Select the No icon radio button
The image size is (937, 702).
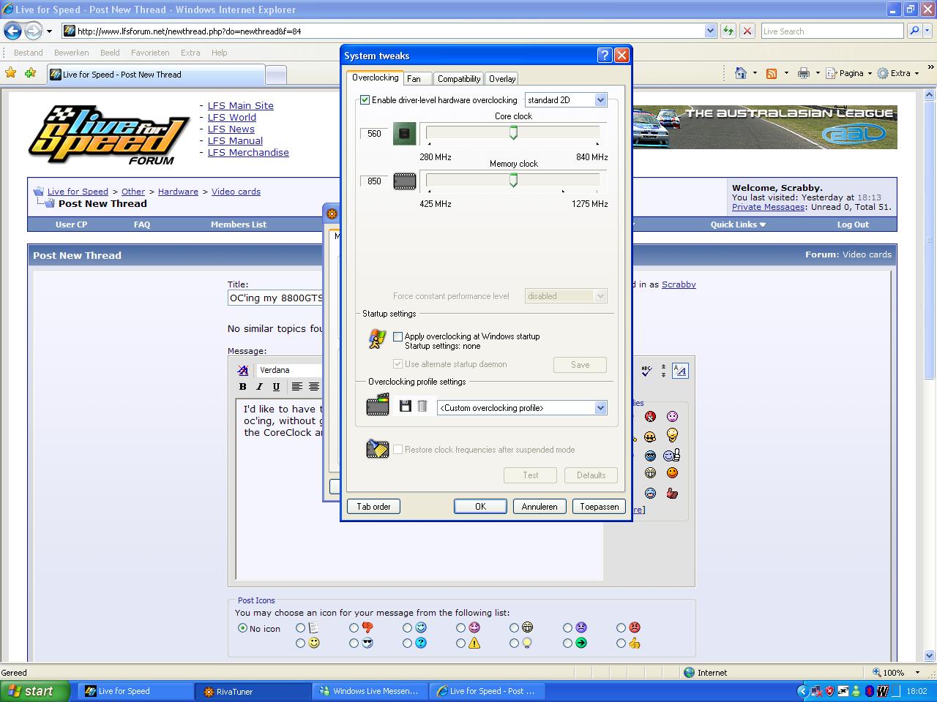pos(242,628)
